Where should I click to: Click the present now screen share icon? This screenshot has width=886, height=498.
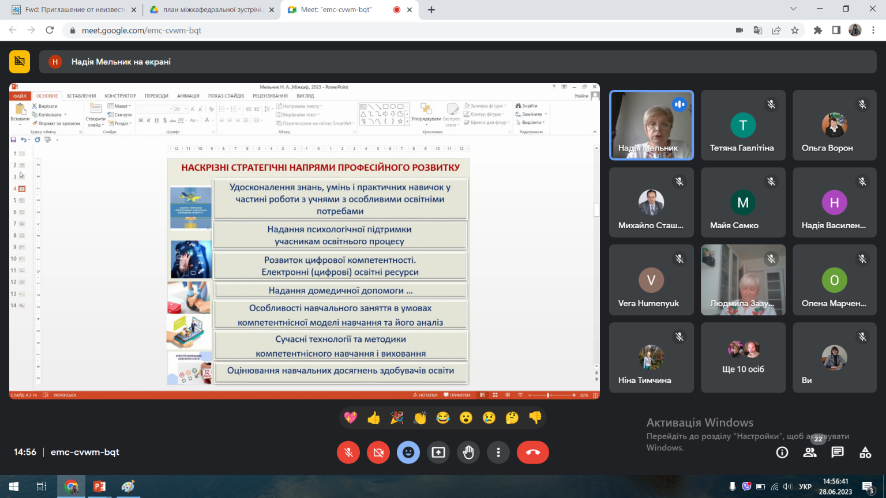pyautogui.click(x=438, y=452)
